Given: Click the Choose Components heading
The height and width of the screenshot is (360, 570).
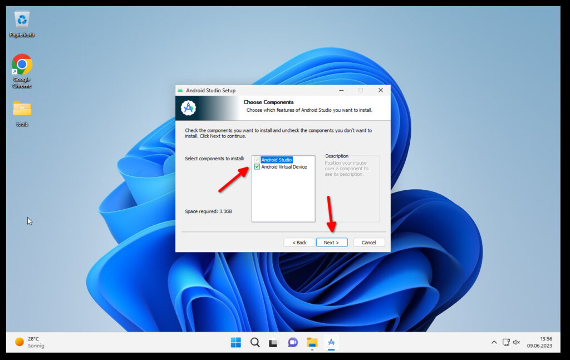Looking at the screenshot, I should (x=268, y=102).
